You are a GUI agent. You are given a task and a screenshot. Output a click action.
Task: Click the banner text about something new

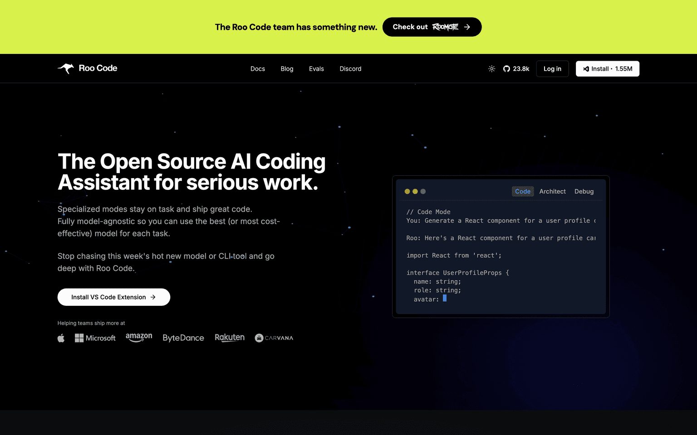pyautogui.click(x=296, y=27)
